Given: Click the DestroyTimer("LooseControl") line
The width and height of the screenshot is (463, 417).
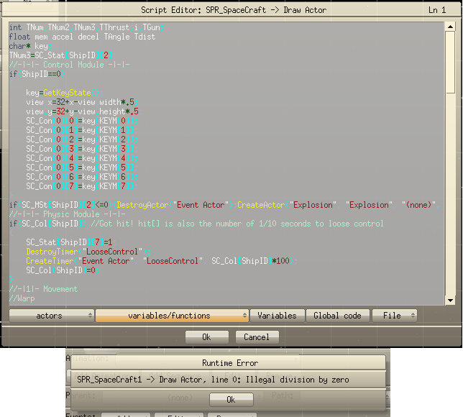Looking at the screenshot, I should 88,252.
